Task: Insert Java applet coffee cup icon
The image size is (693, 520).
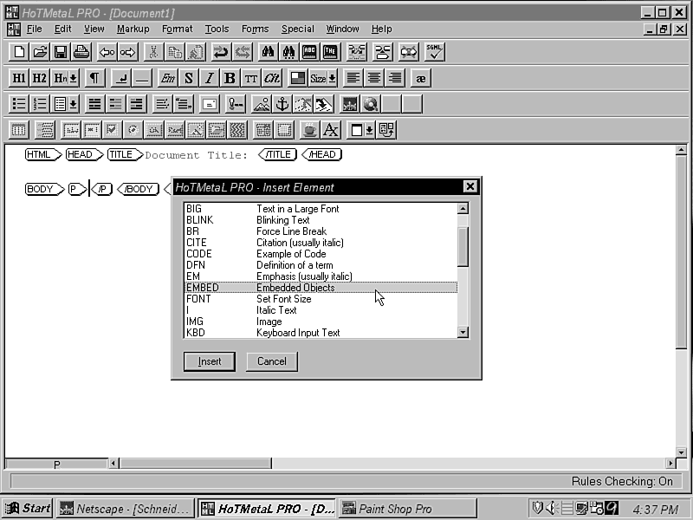Action: 309,130
